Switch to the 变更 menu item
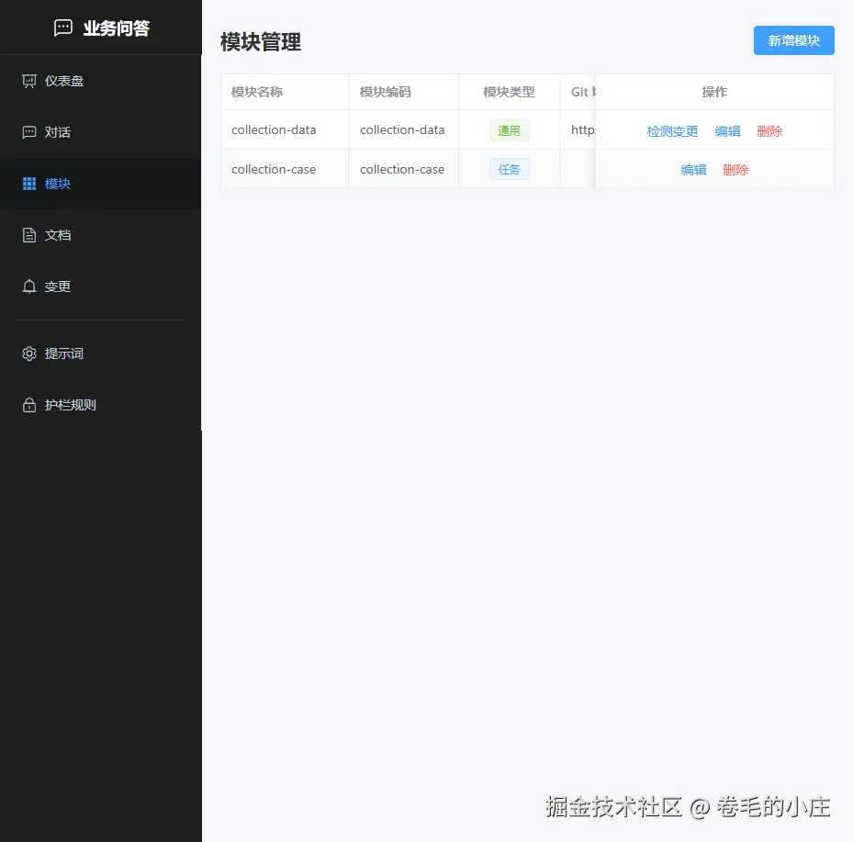Screen dimensions: 853x842 tap(101, 286)
